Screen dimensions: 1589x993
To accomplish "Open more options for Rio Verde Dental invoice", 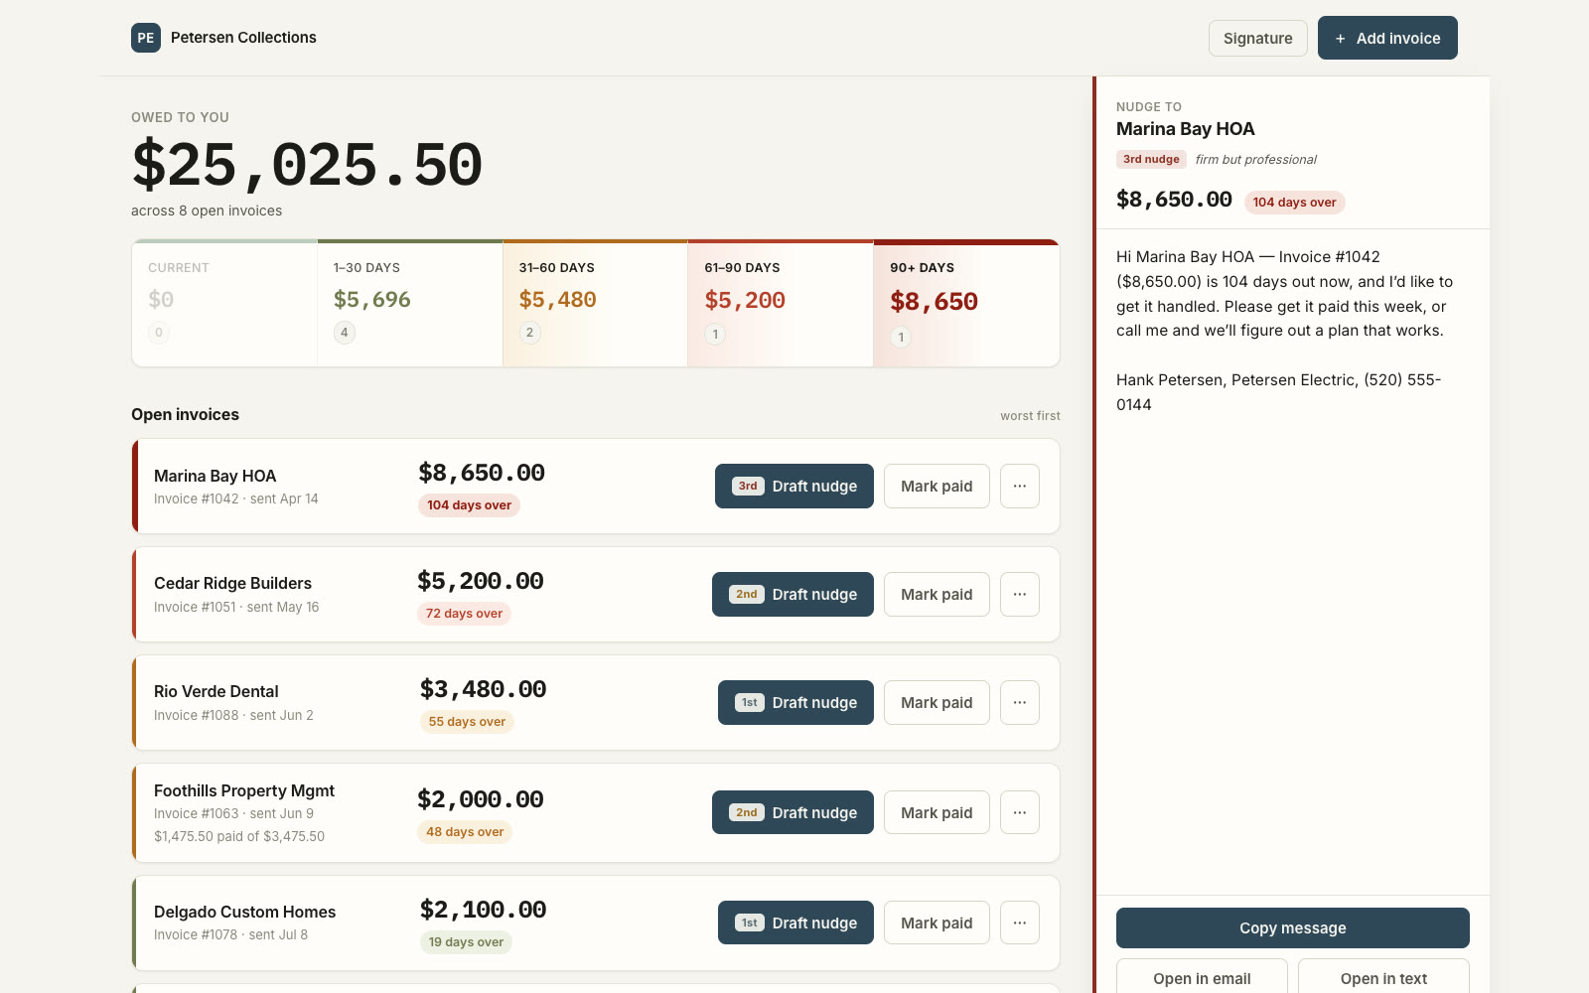I will 1020,703.
